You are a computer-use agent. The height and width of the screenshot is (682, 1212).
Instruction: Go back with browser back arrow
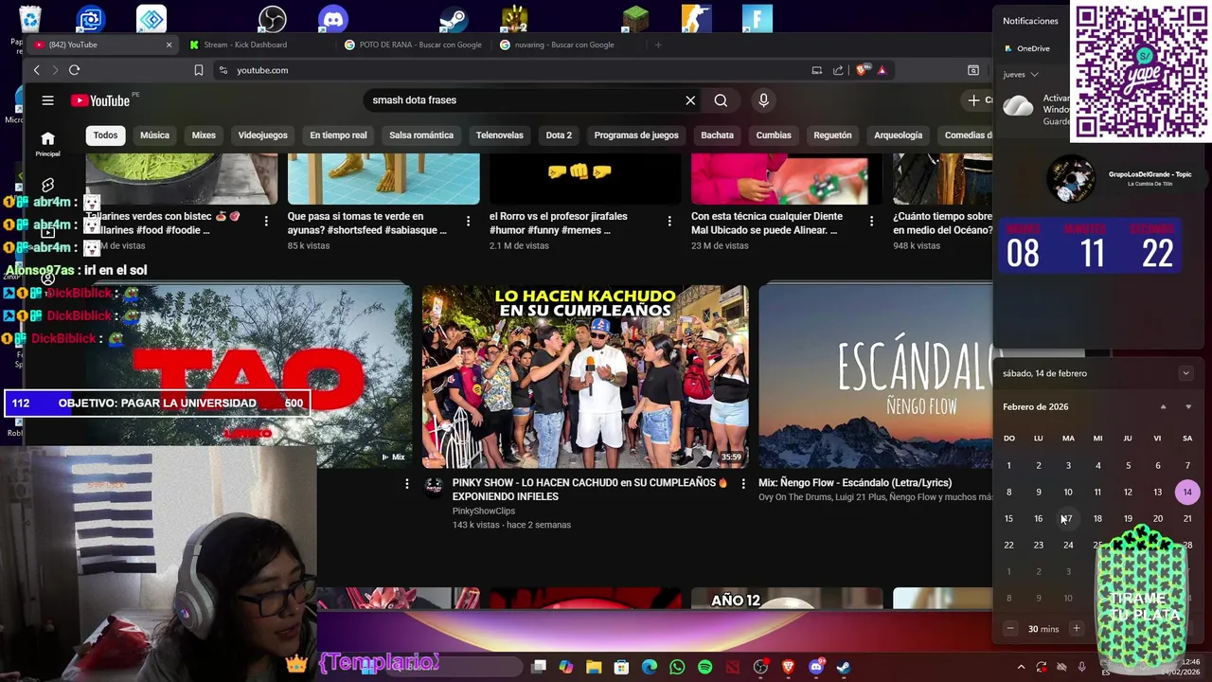[37, 70]
